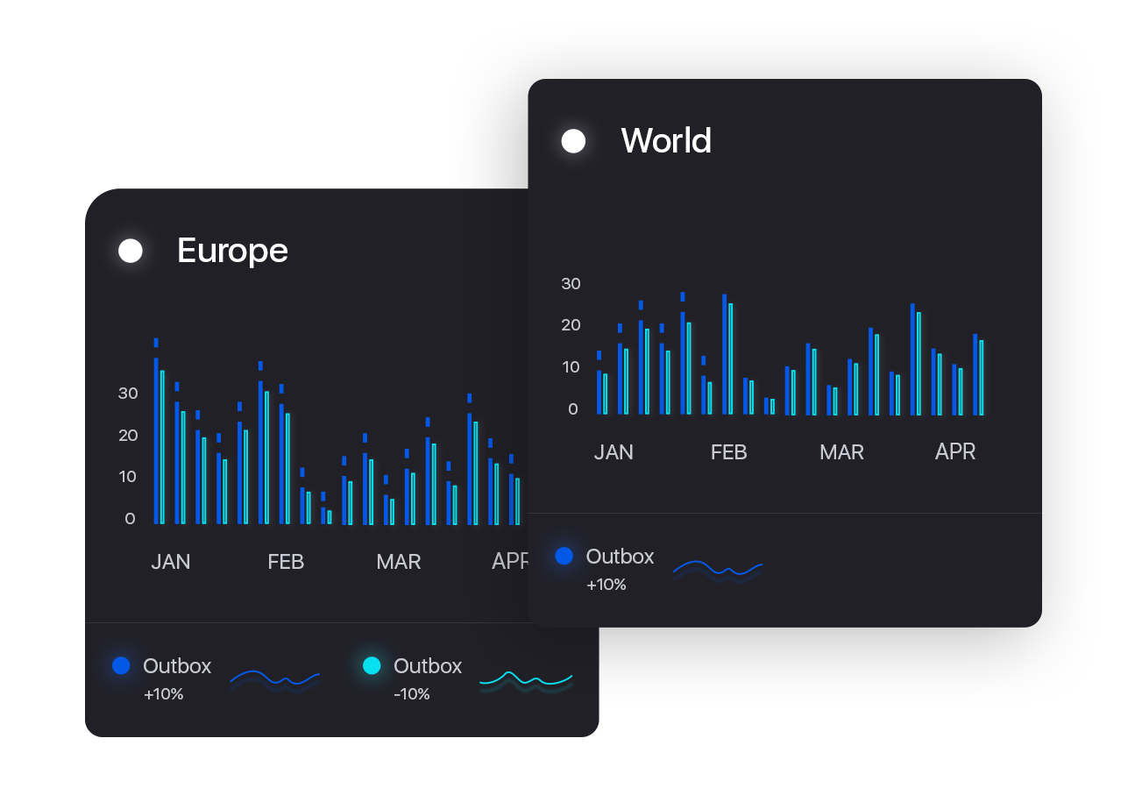This screenshot has height=788, width=1135.
Task: Click the 10 y-axis value in Europe chart
Action: [128, 476]
